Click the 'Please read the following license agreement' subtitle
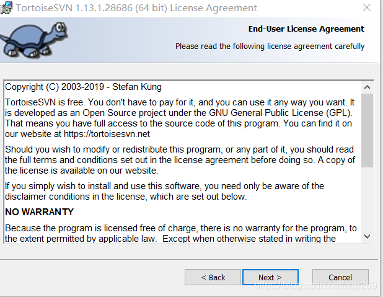Image resolution: width=383 pixels, height=297 pixels. (x=270, y=47)
